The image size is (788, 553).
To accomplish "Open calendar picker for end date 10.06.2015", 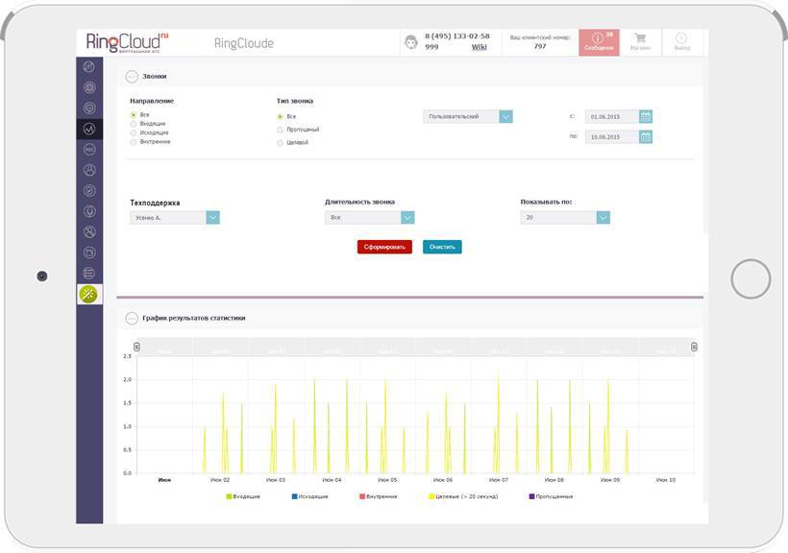I will (646, 136).
